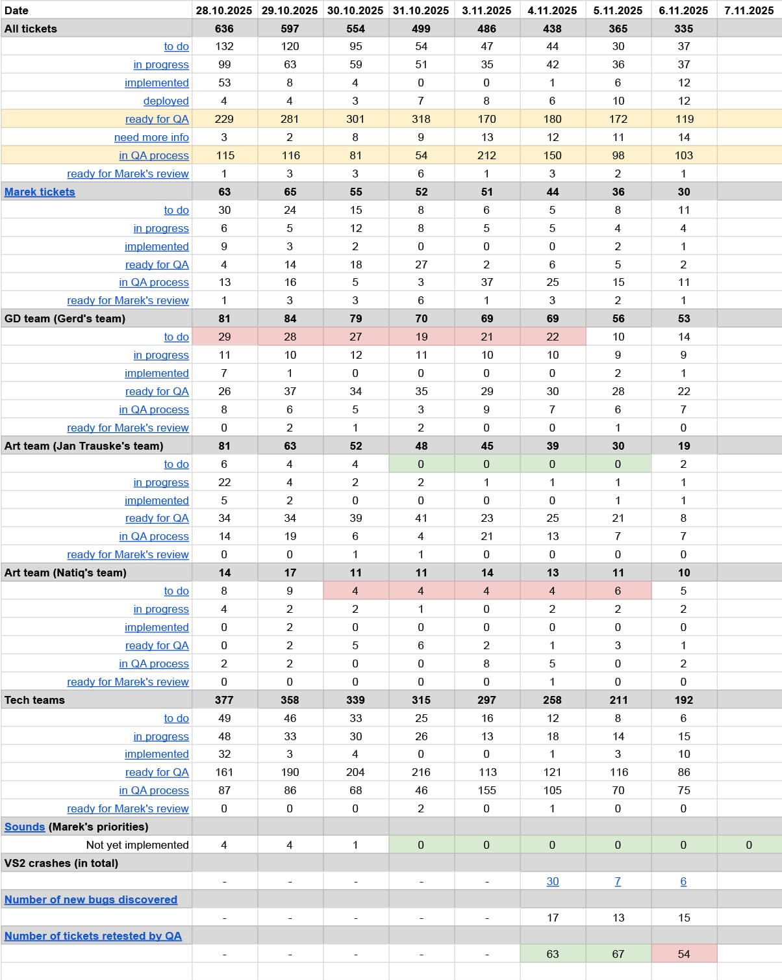This screenshot has height=980, width=782.
Task: Select "Art team (Natiq's team)" row label
Action: click(97, 573)
